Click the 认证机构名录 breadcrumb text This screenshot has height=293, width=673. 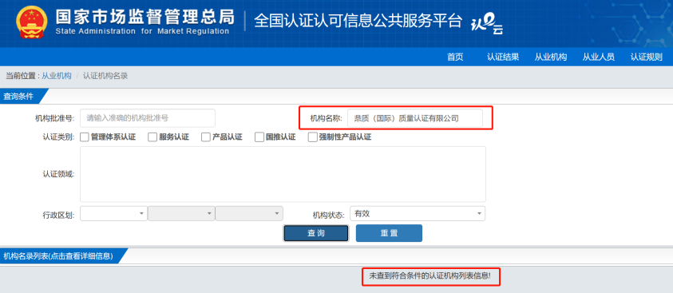tap(105, 76)
